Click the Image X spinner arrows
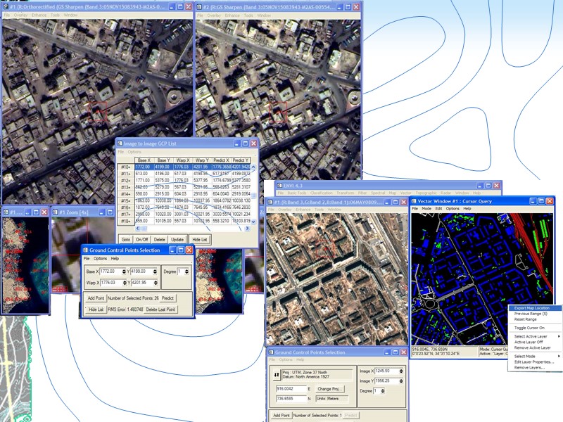Screen dimensions: 563x422 tap(401, 371)
